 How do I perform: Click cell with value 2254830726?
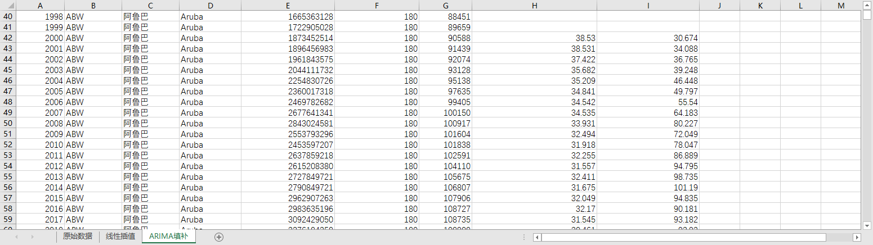[288, 80]
